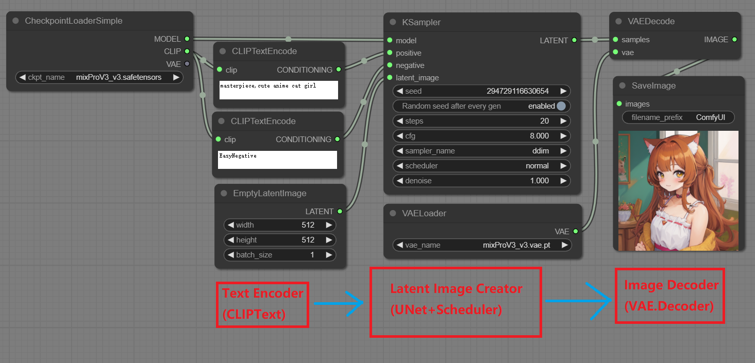Click the right arrow to increase cfg
The width and height of the screenshot is (755, 363).
564,136
